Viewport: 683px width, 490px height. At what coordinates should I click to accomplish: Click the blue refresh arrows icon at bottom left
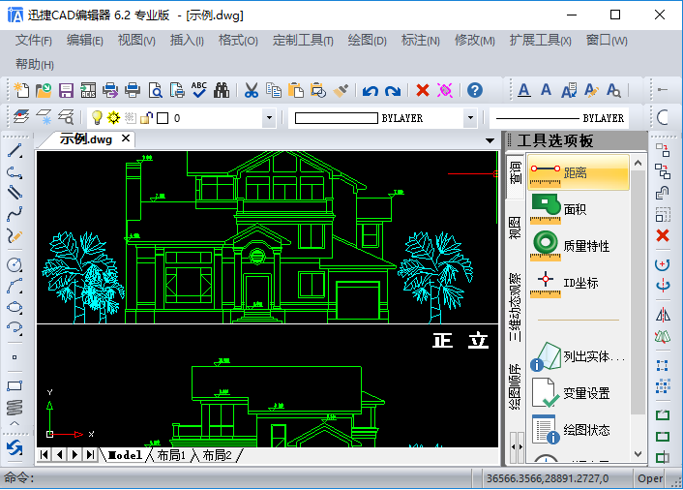coord(15,448)
